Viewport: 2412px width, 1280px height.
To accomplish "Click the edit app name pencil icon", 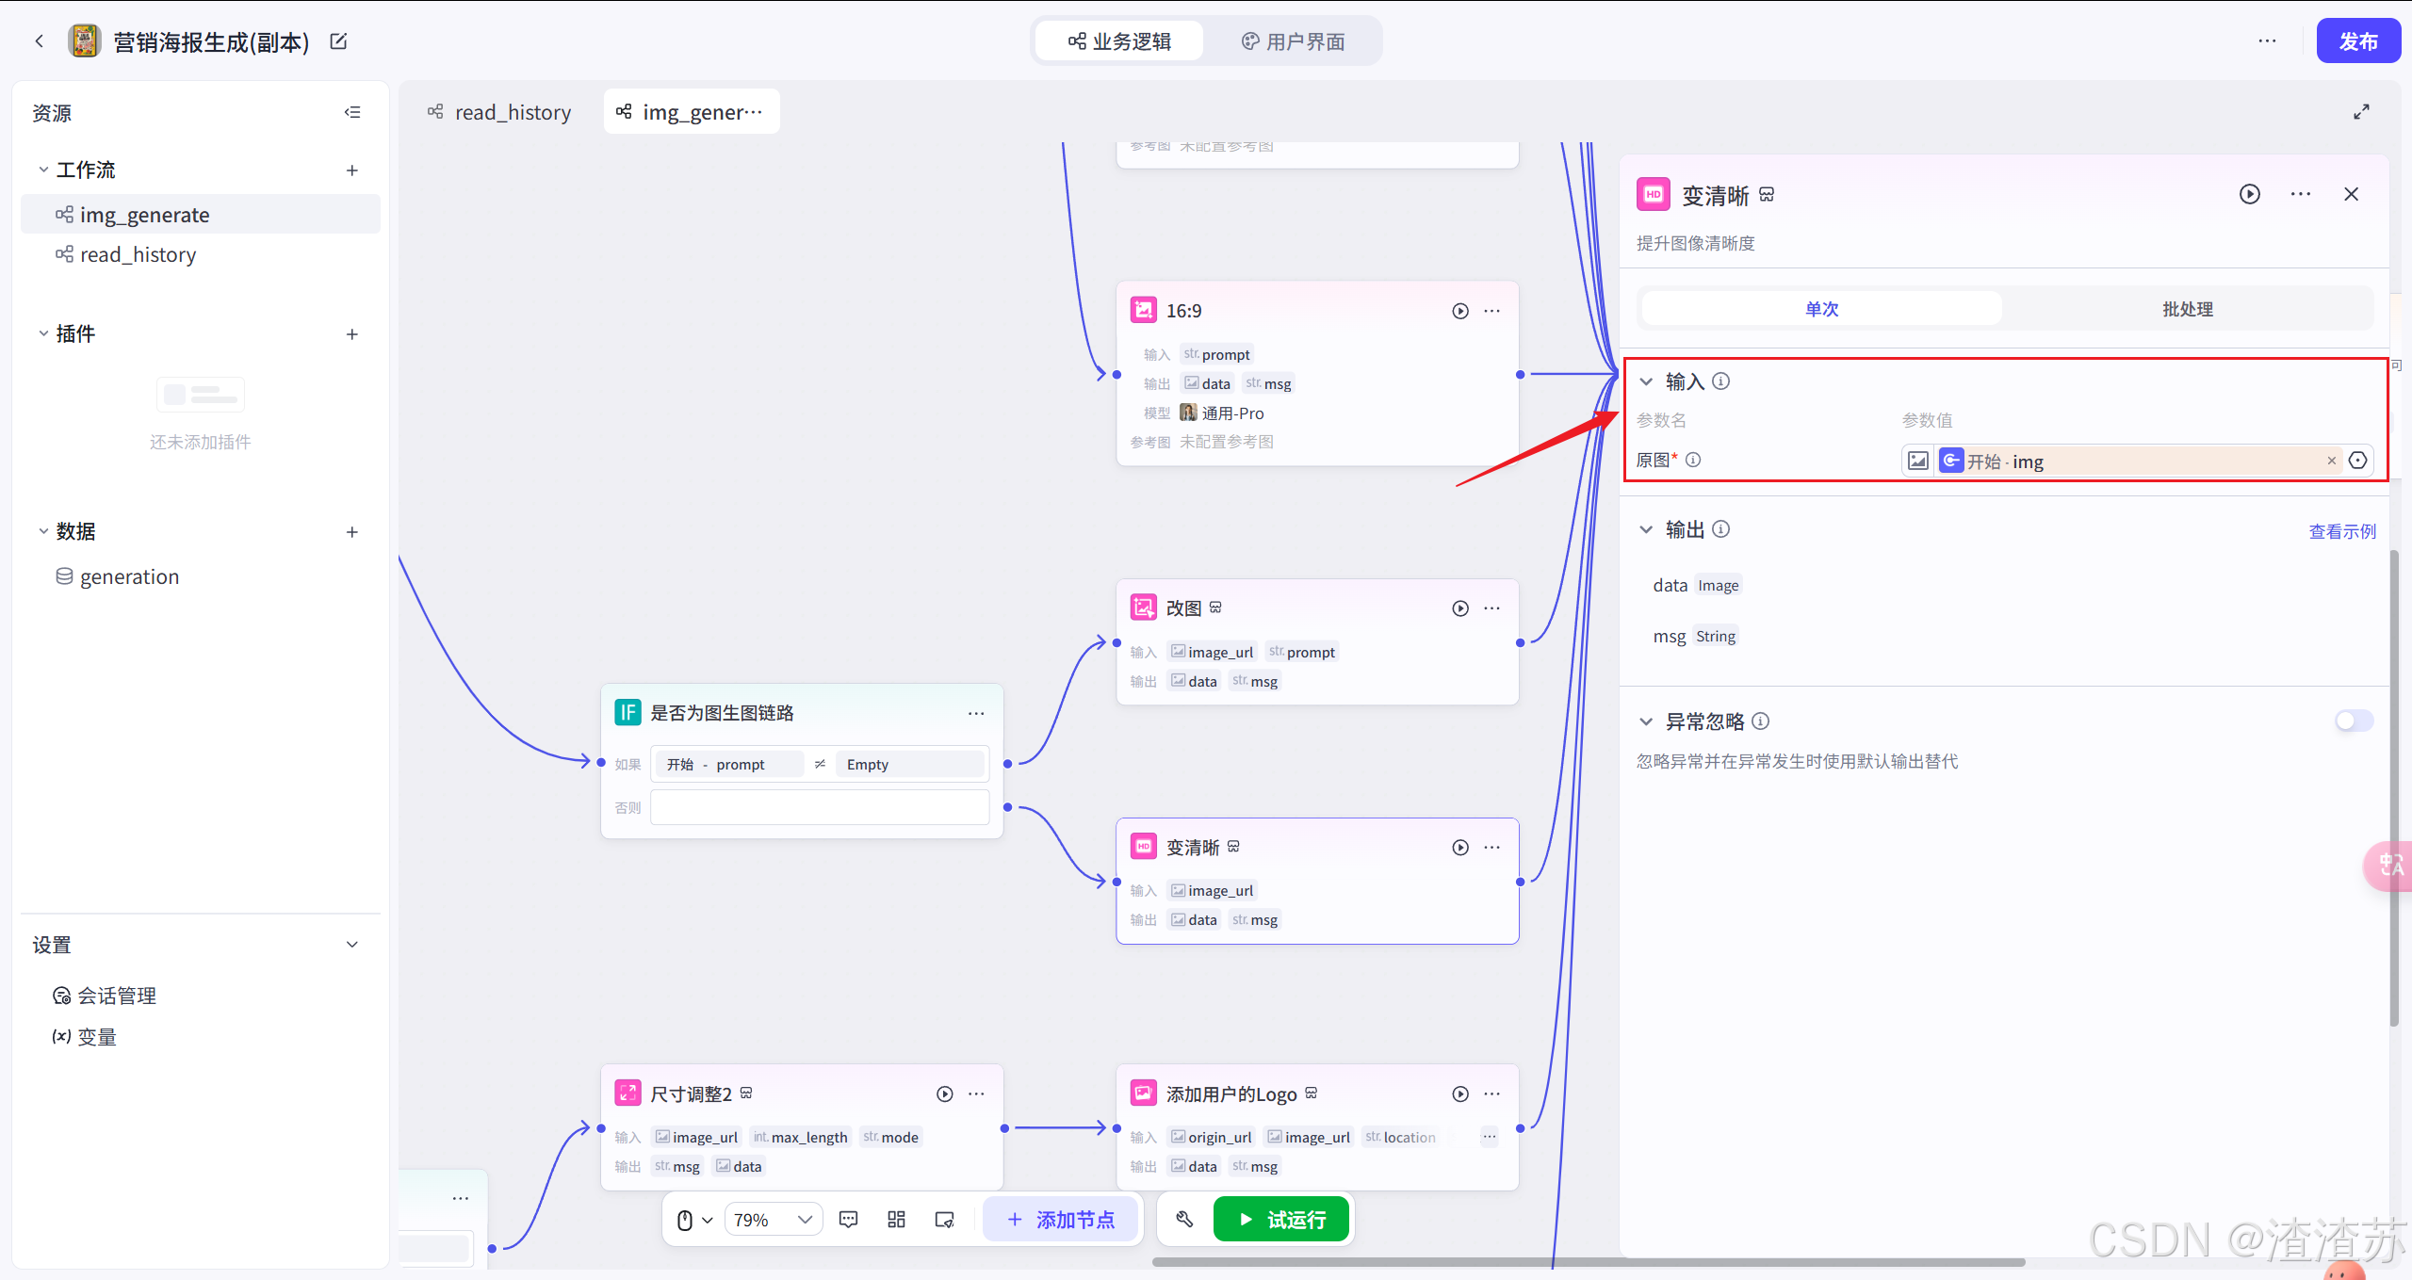I will point(339,41).
